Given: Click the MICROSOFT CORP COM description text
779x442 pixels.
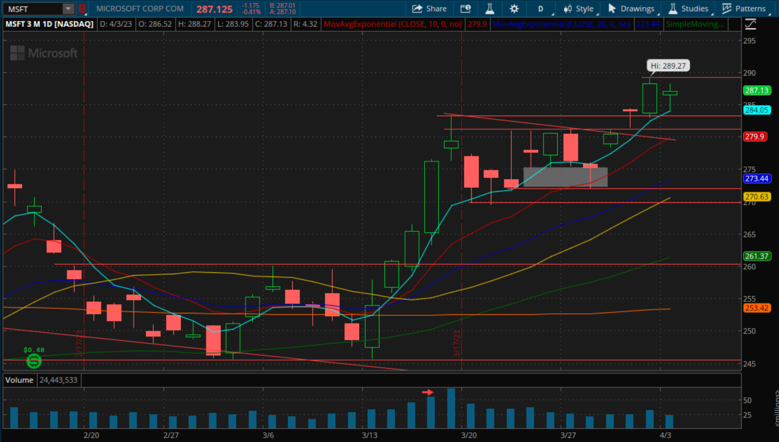Looking at the screenshot, I should pos(140,8).
